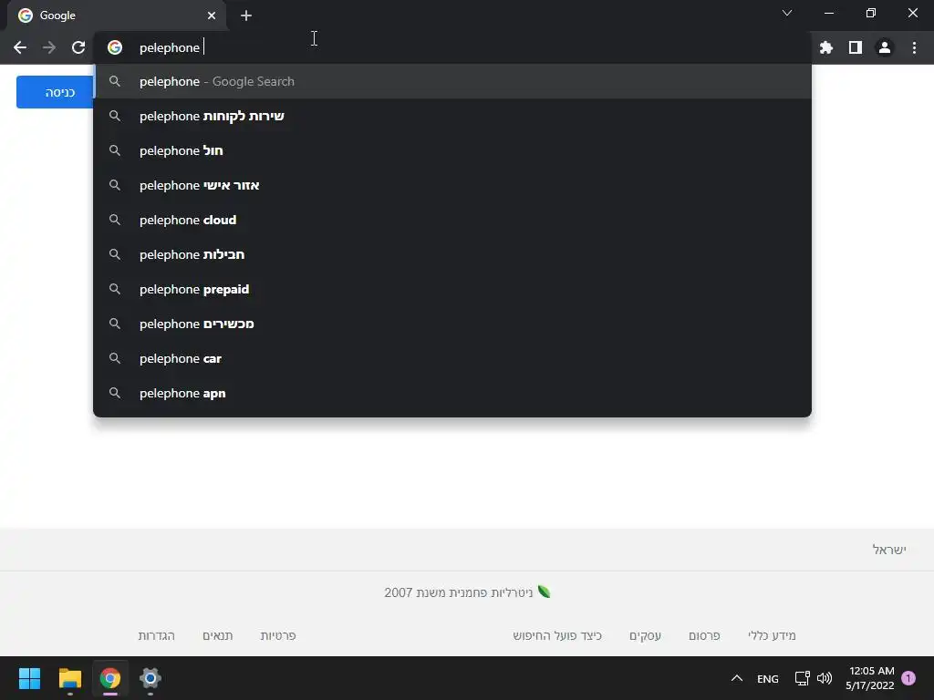The height and width of the screenshot is (700, 934).
Task: Open the מידע כללי footer link
Action: coord(772,635)
